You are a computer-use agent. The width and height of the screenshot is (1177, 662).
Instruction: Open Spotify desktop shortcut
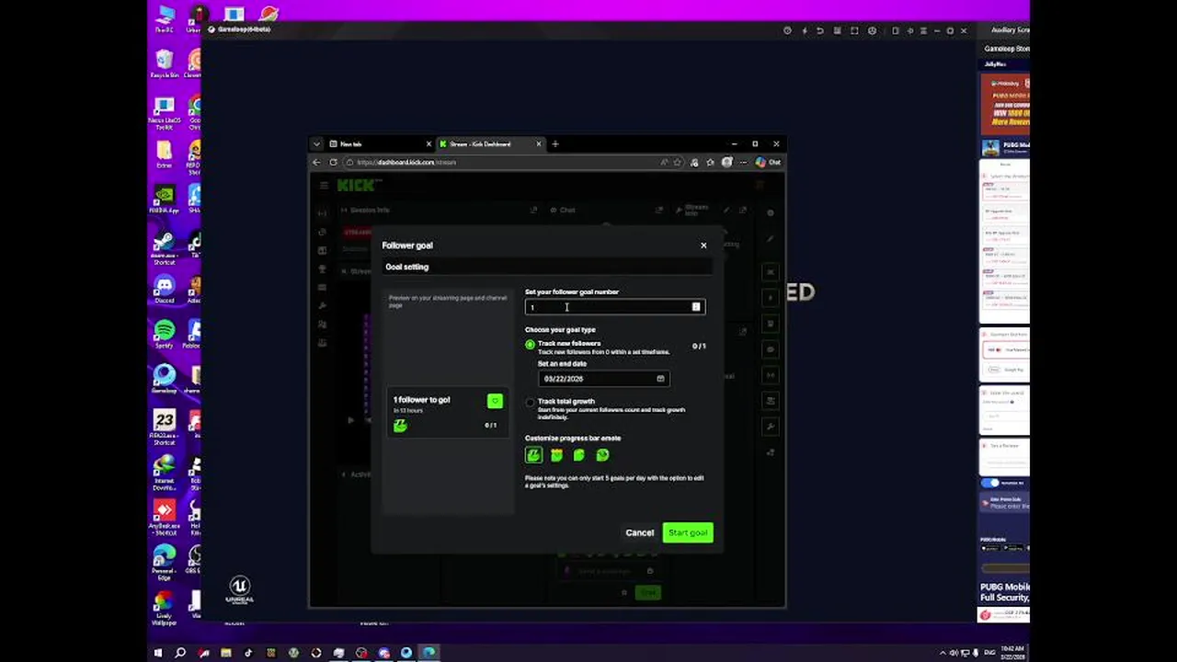point(165,335)
